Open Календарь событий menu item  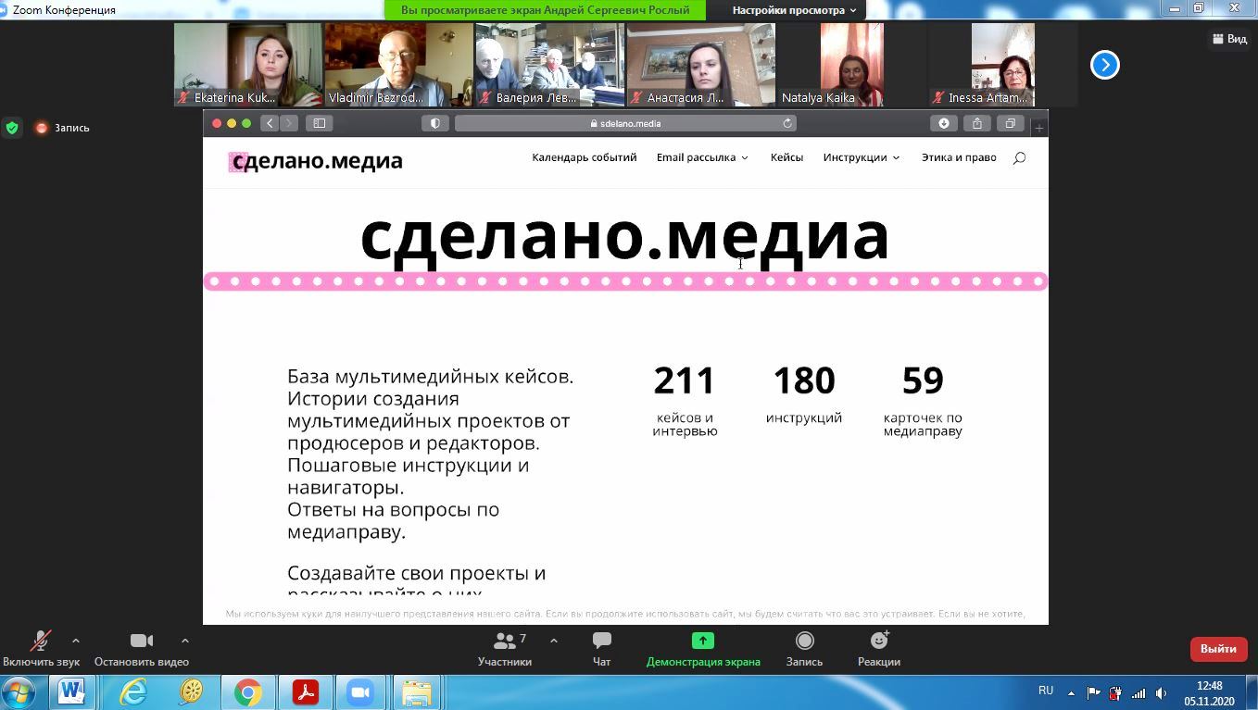[585, 157]
